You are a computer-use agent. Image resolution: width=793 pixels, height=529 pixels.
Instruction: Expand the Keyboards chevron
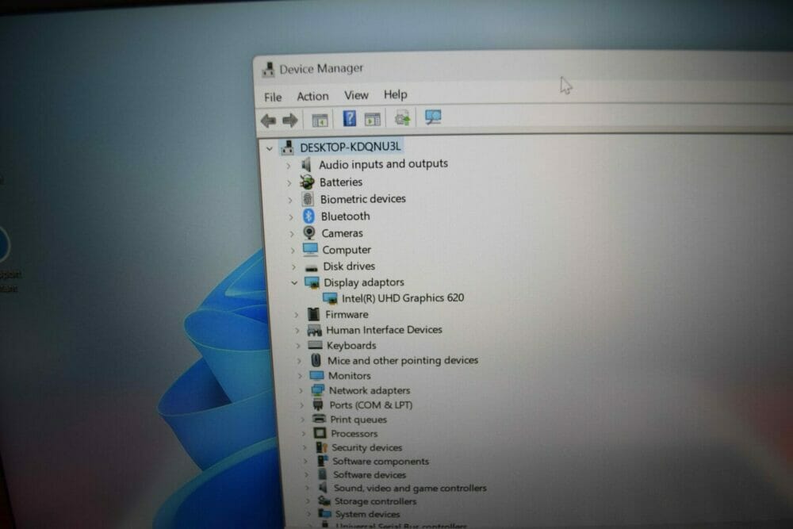pyautogui.click(x=298, y=346)
